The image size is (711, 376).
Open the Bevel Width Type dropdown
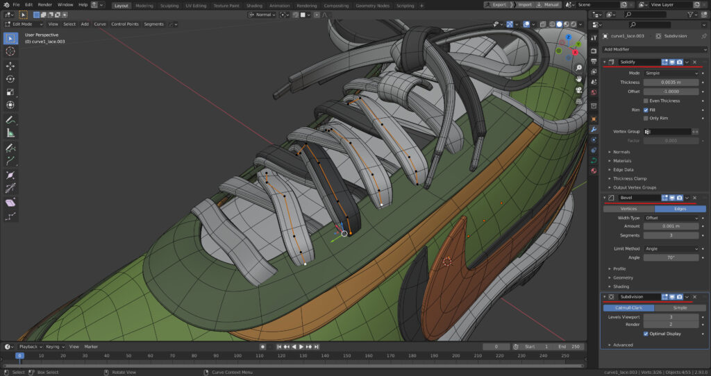coord(671,218)
